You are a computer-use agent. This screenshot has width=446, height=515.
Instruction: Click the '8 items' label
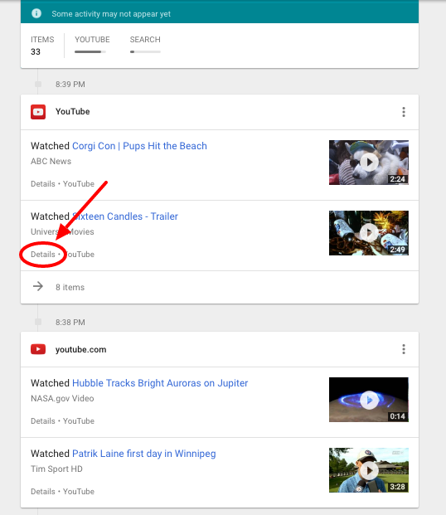pyautogui.click(x=70, y=287)
